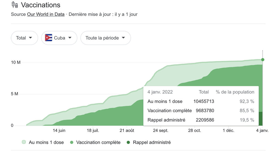Image resolution: width=275 pixels, height=152 pixels.
Task: Click the caret arrow beside Toute la période
Action: [x=123, y=38]
